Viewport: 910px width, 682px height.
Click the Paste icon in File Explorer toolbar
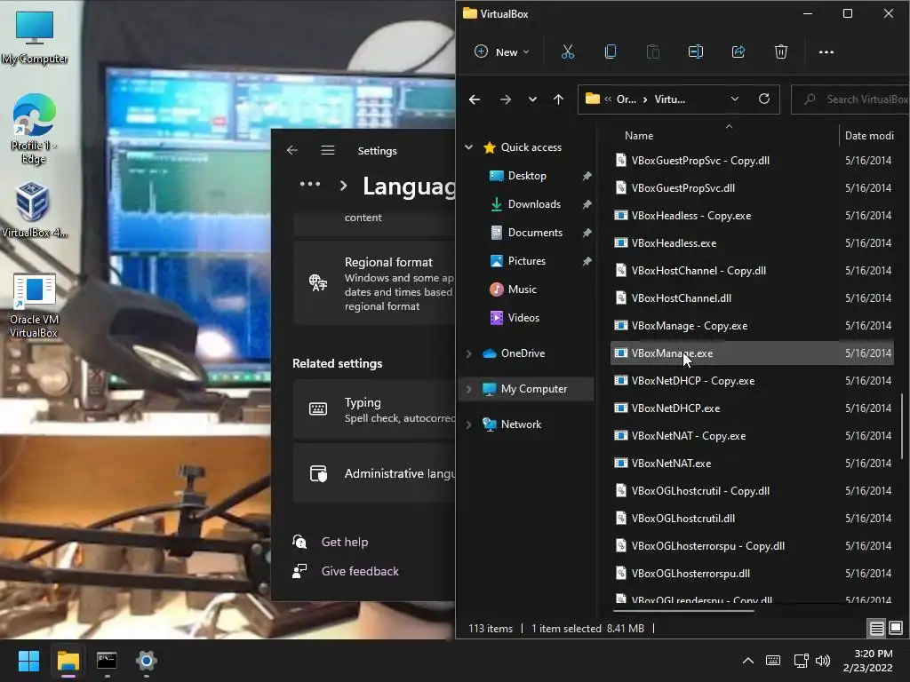653,52
